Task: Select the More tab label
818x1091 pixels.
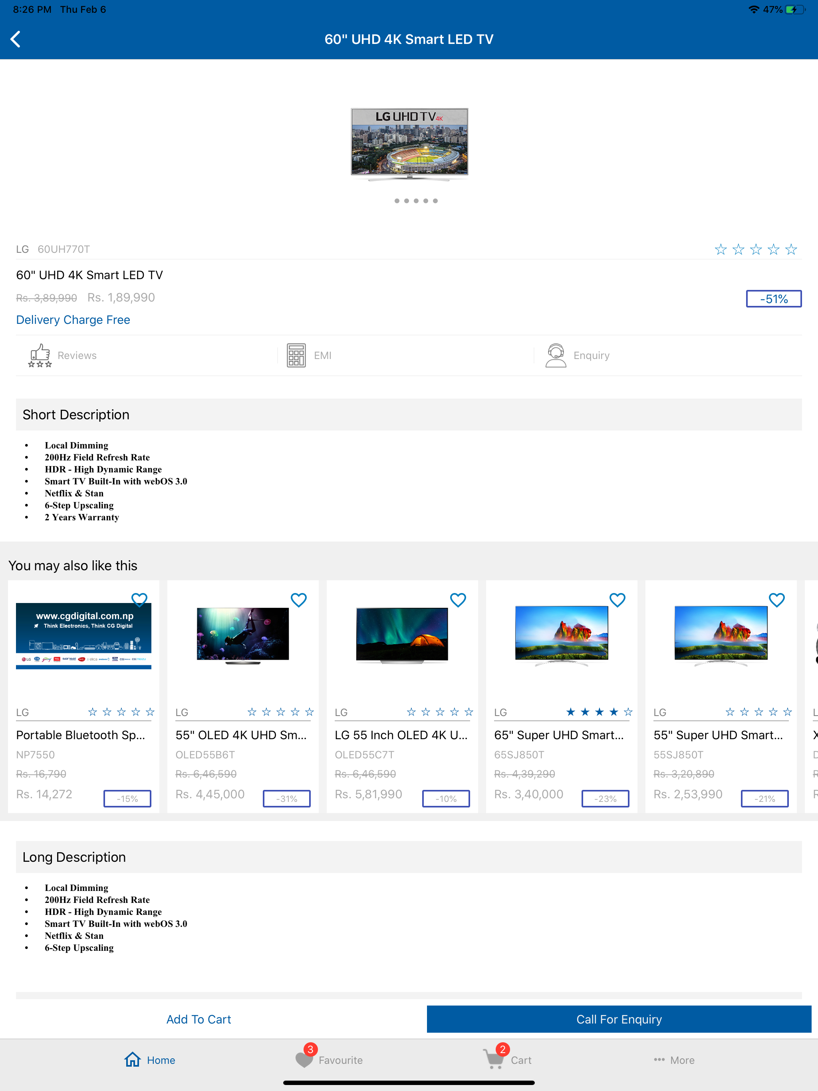Action: pyautogui.click(x=682, y=1060)
